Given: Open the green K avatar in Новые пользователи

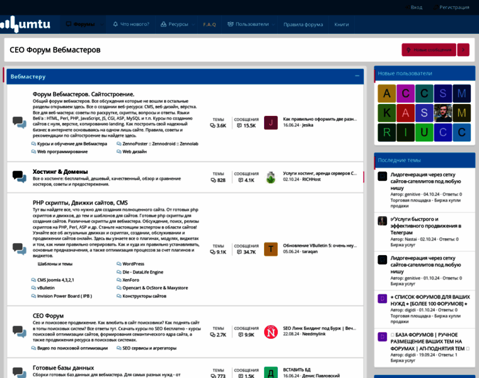Looking at the screenshot, I should tap(386, 113).
